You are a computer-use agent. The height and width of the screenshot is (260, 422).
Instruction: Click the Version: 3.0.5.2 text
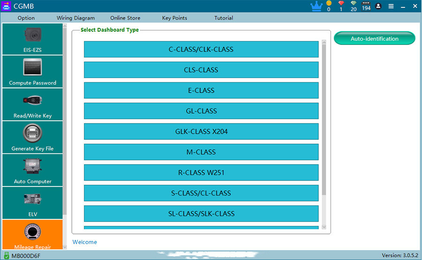coord(400,255)
